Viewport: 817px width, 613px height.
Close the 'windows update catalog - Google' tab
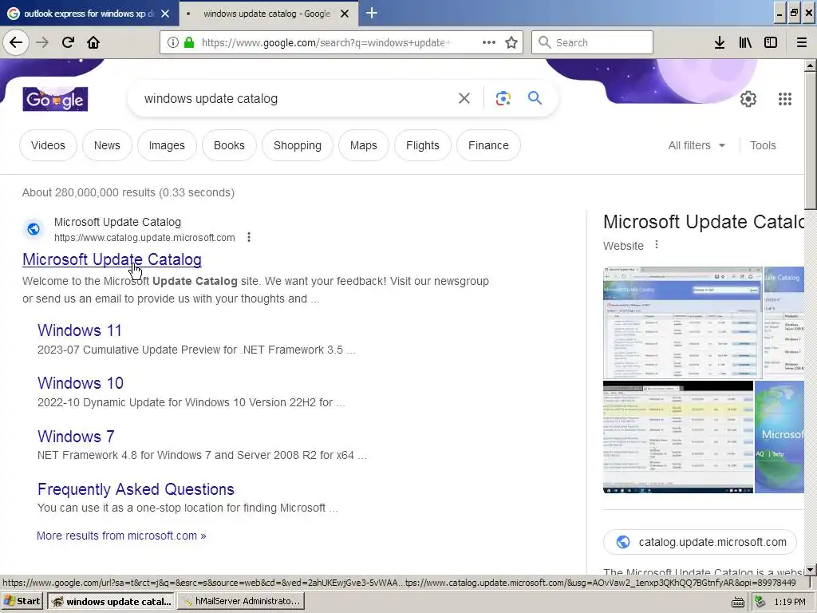(345, 14)
